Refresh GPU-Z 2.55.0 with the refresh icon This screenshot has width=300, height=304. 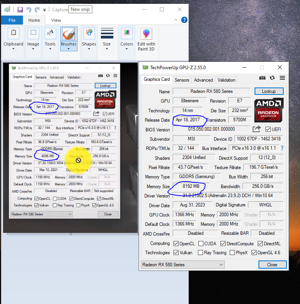[272, 78]
